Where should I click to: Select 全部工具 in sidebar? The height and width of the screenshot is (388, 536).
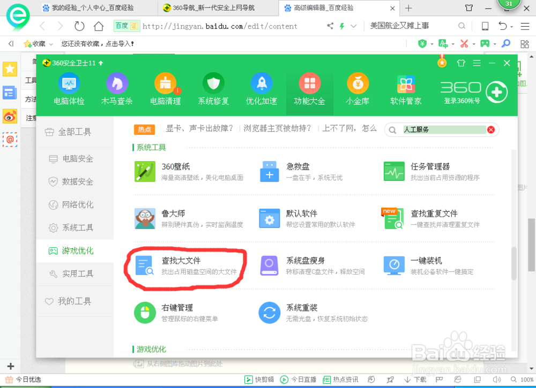coord(74,132)
